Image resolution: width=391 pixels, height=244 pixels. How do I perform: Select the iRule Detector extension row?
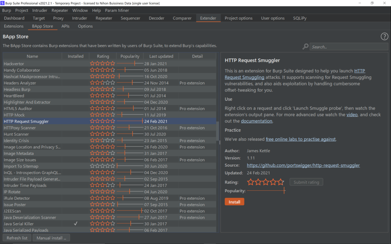[x=109, y=198]
